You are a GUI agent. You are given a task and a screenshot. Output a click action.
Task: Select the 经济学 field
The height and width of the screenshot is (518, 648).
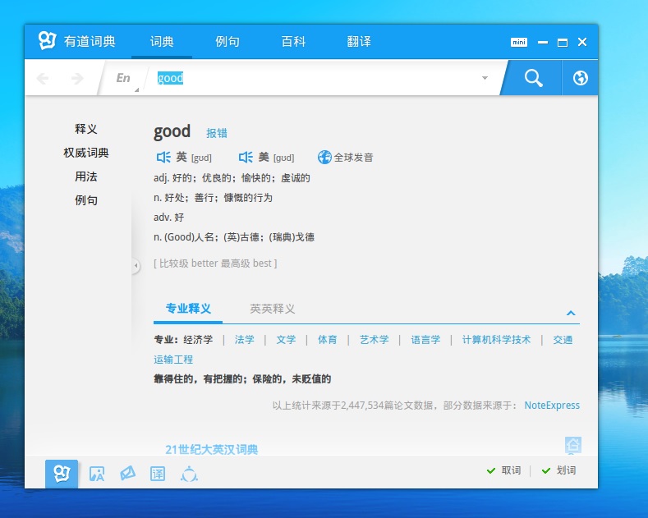tap(198, 340)
